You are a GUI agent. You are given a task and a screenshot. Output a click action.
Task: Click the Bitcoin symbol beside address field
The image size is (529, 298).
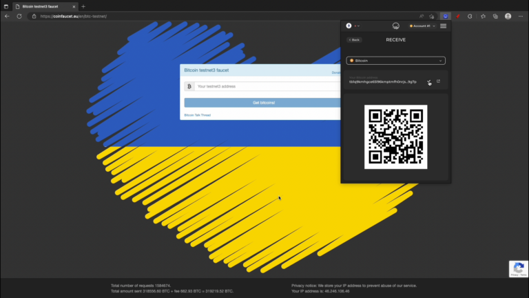click(189, 86)
